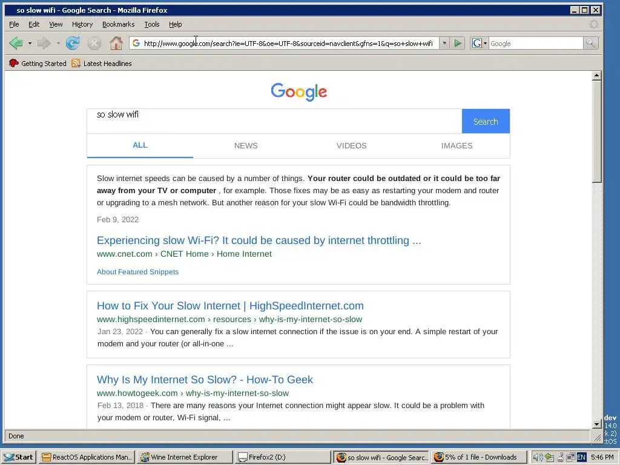The image size is (620, 465).
Task: Click the Forward arrow button
Action: [44, 43]
